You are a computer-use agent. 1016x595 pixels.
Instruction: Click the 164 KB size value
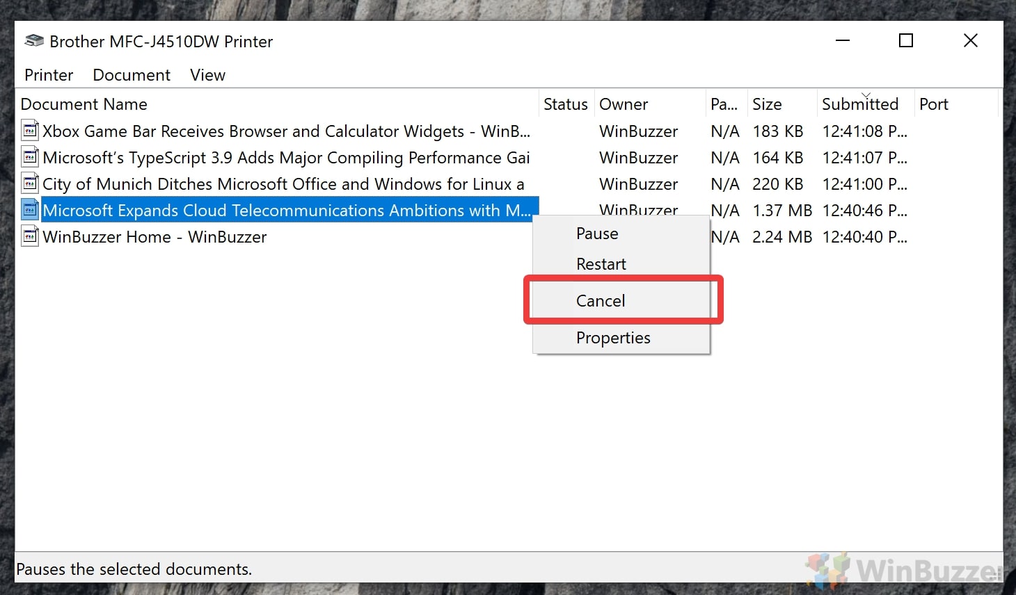point(777,158)
